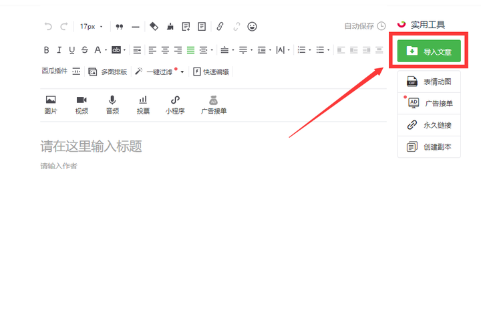Screen dimensions: 481x335
Task: Toggle underline formatting
Action: point(71,49)
